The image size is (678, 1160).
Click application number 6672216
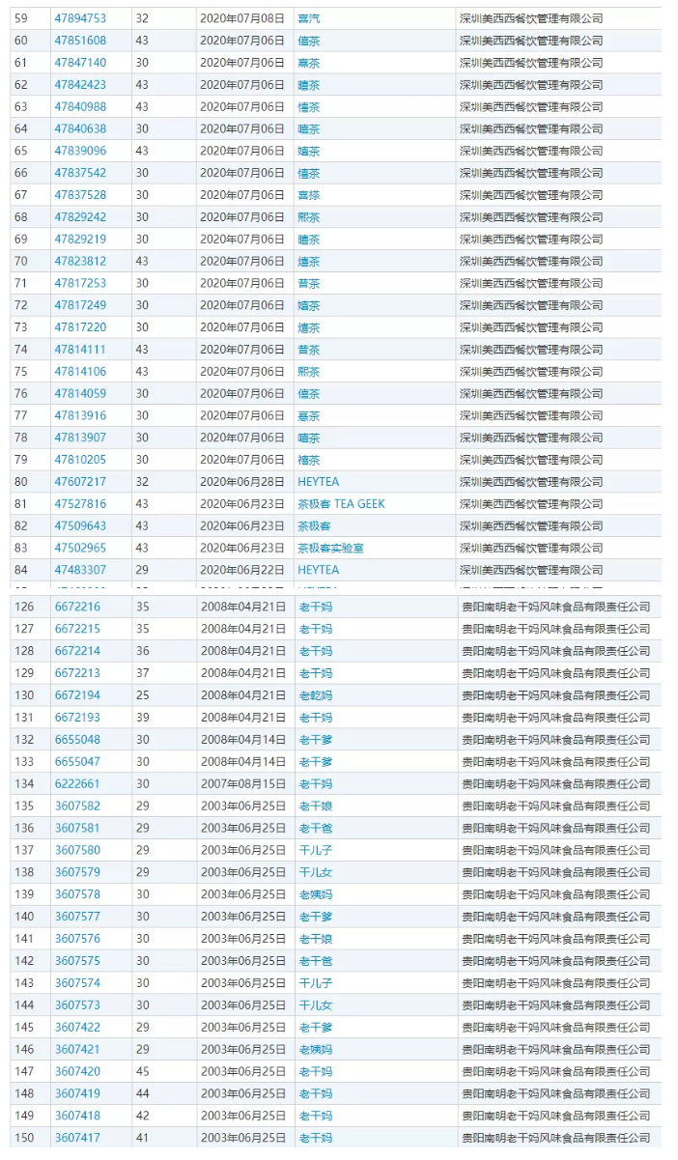tap(77, 607)
